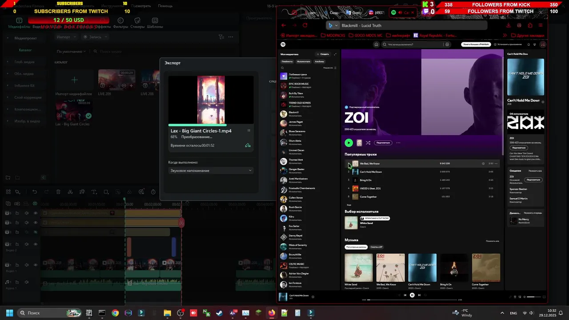Open Thomas Vent in library list
Screen dimensions: 569x320
pos(309,161)
